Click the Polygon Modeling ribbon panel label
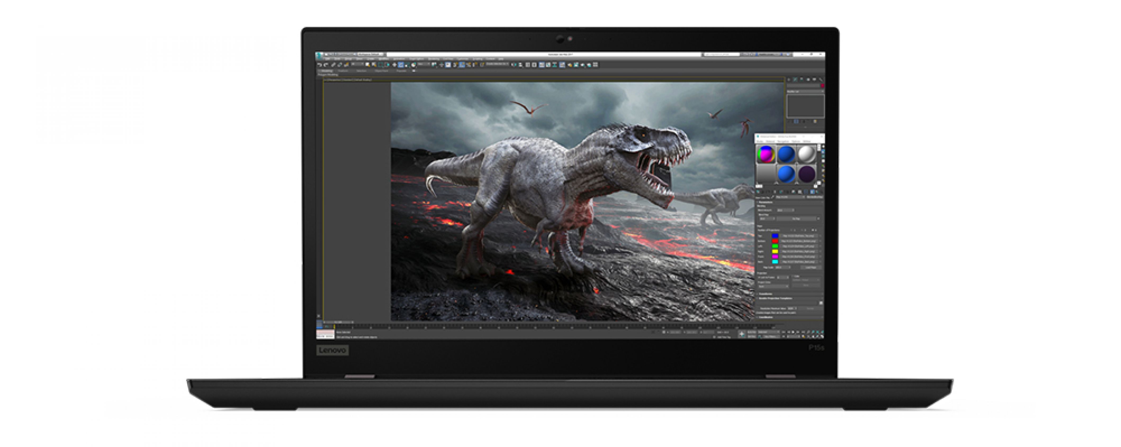 (x=328, y=75)
